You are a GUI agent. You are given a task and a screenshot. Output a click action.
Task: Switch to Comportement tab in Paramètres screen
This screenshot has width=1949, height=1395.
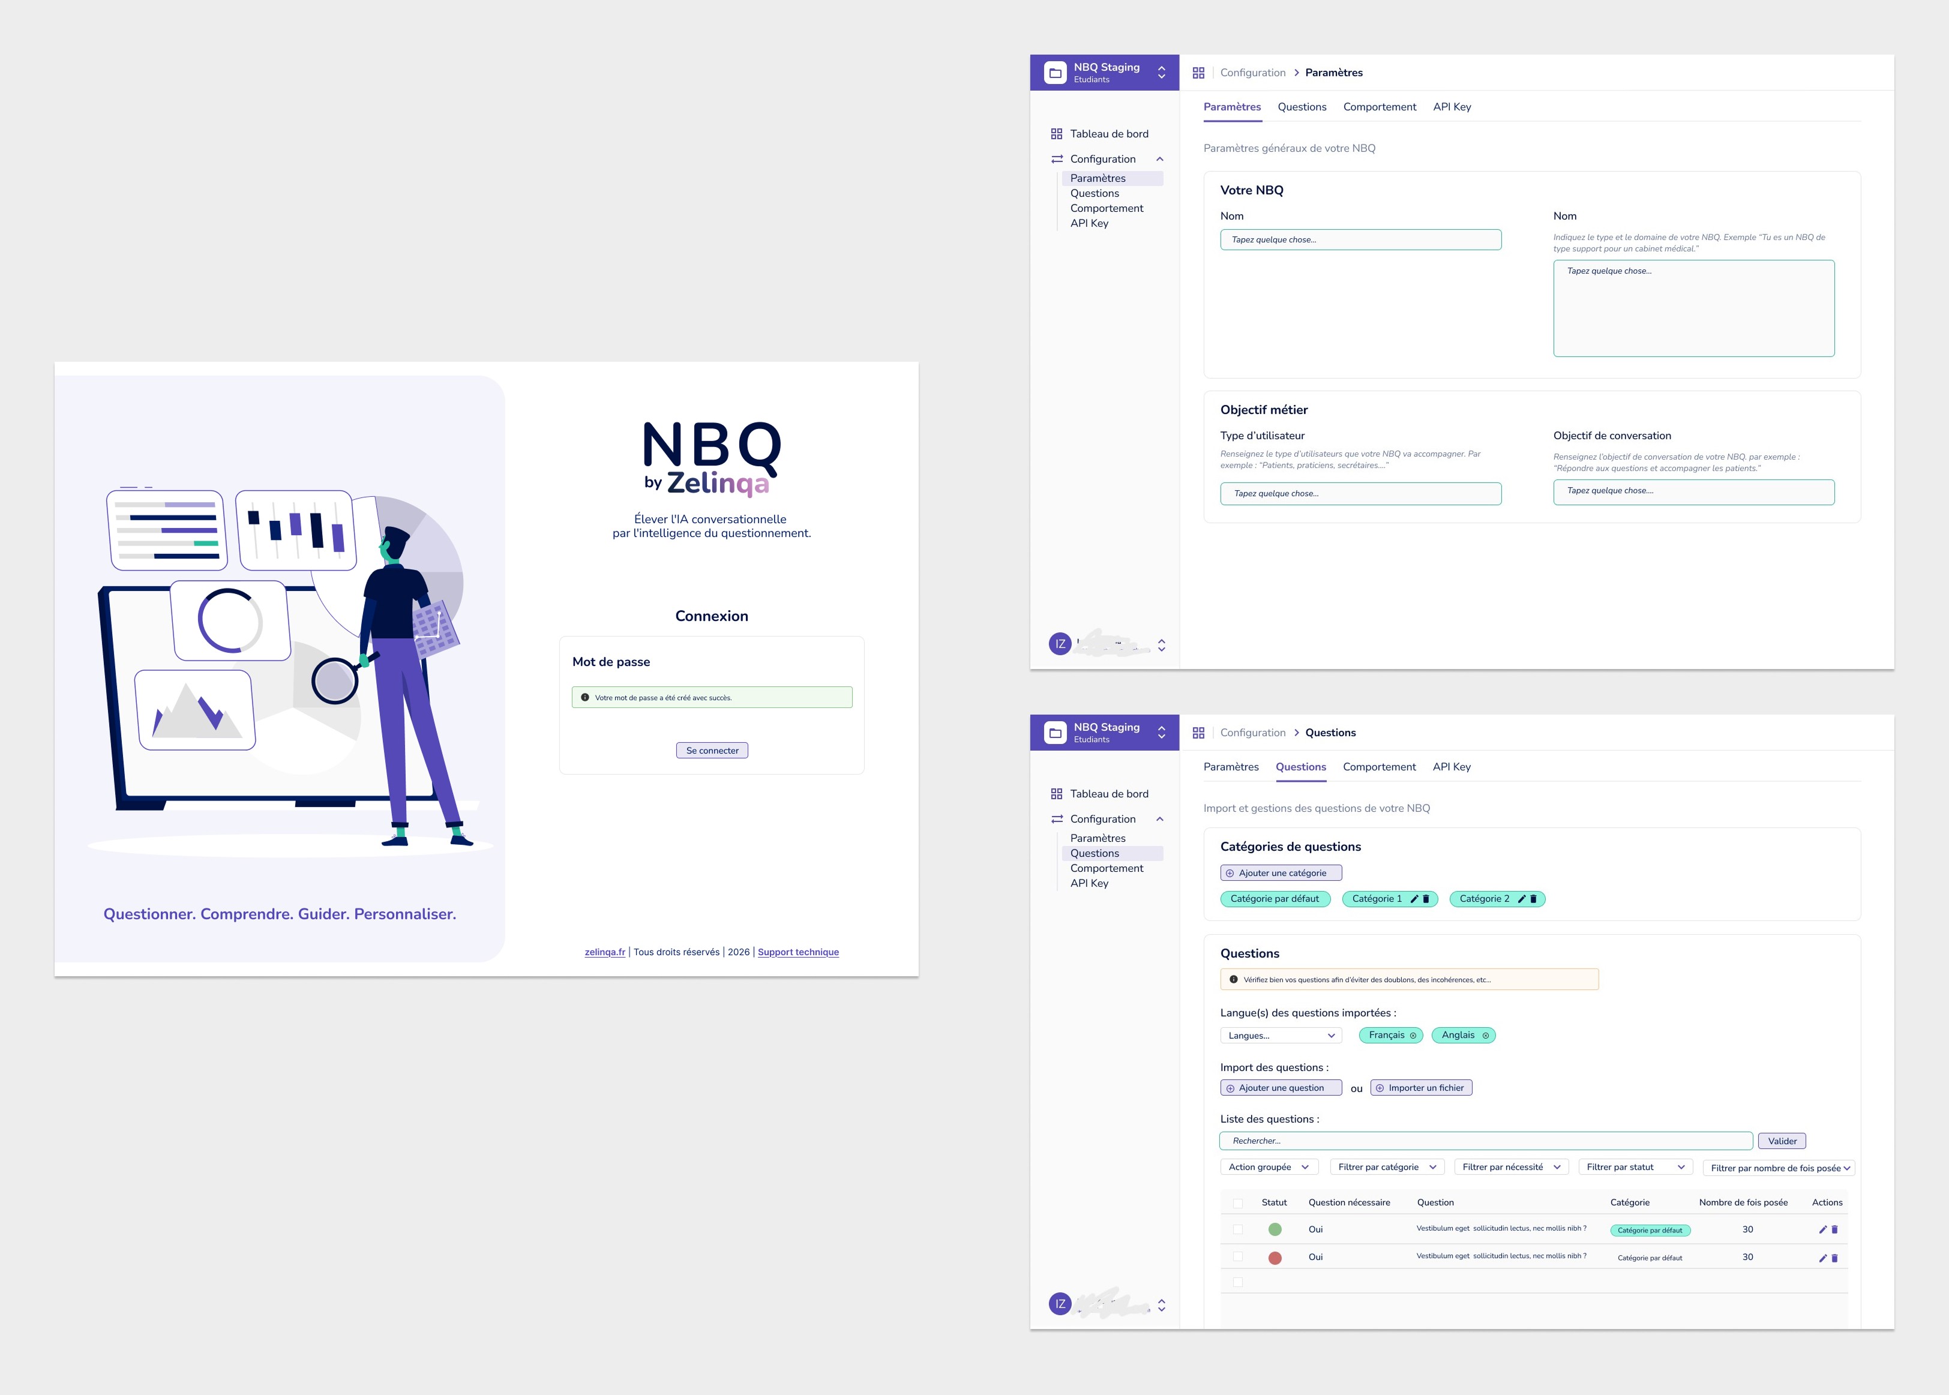tap(1380, 107)
